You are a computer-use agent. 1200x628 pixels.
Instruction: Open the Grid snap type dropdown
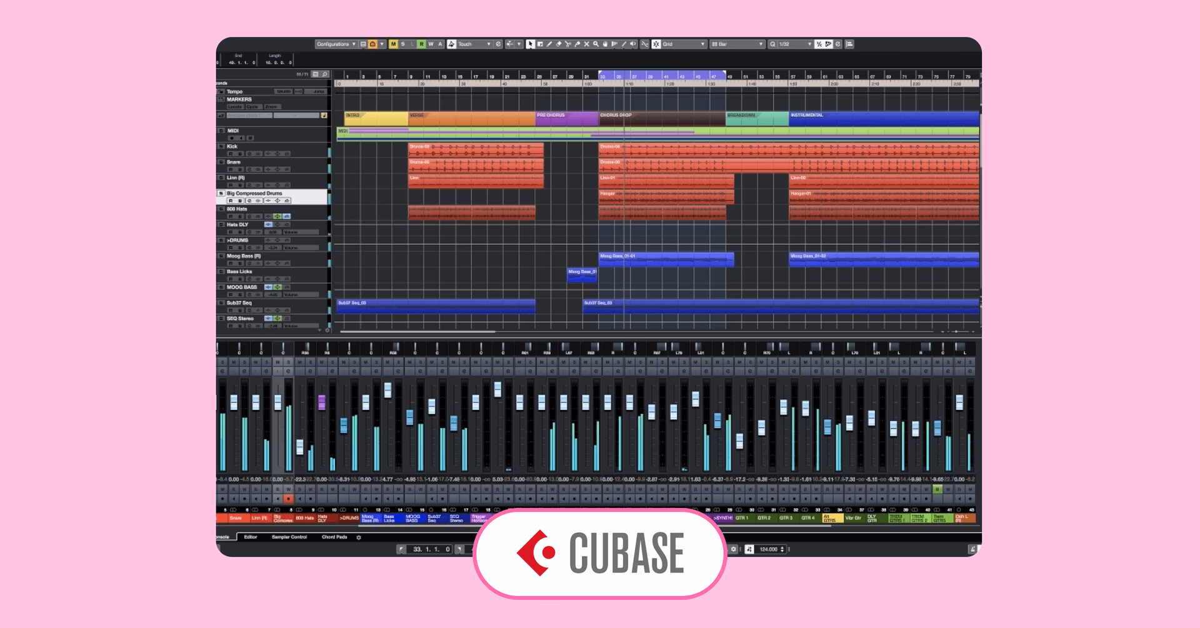(x=684, y=44)
